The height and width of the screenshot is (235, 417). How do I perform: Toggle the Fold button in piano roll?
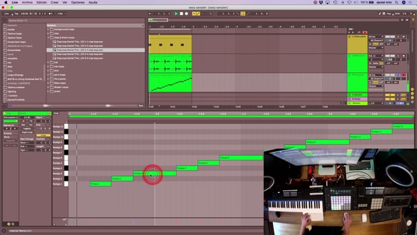pyautogui.click(x=56, y=114)
